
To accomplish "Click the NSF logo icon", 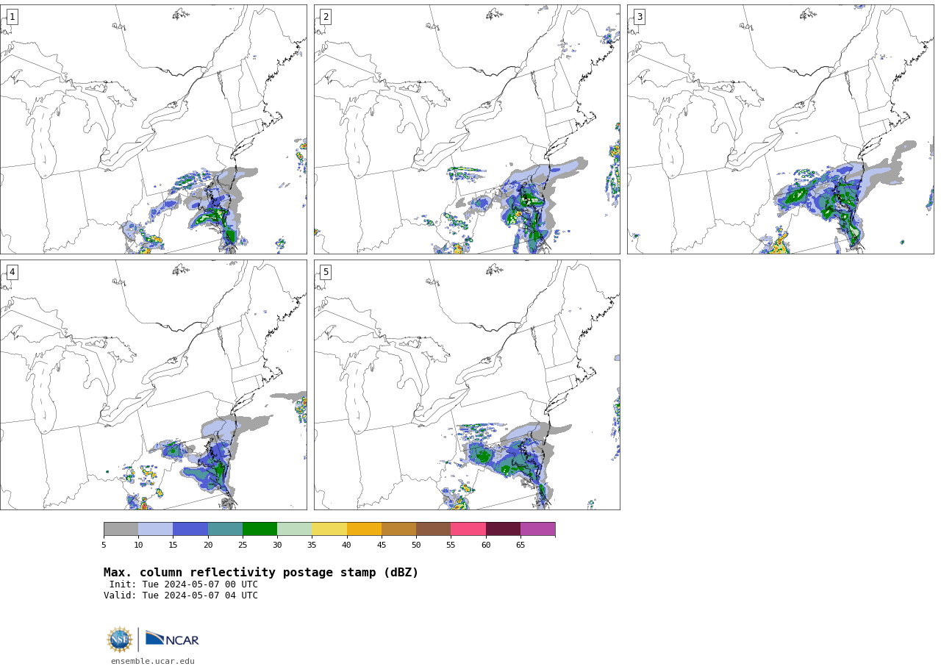I will pos(120,640).
